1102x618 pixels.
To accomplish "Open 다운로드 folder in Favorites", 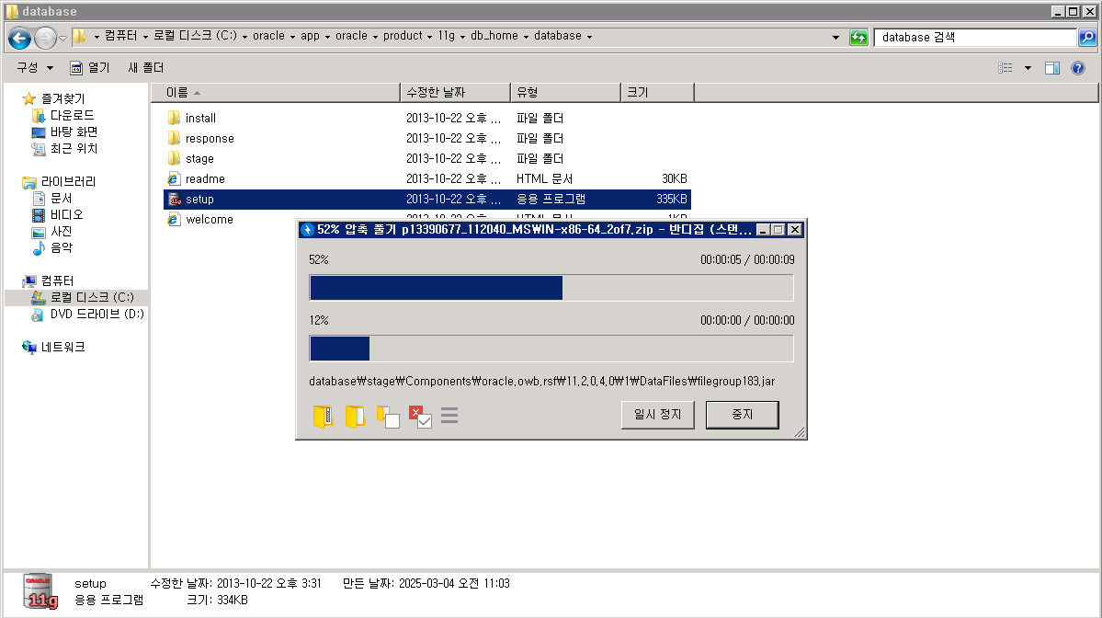I will [71, 115].
